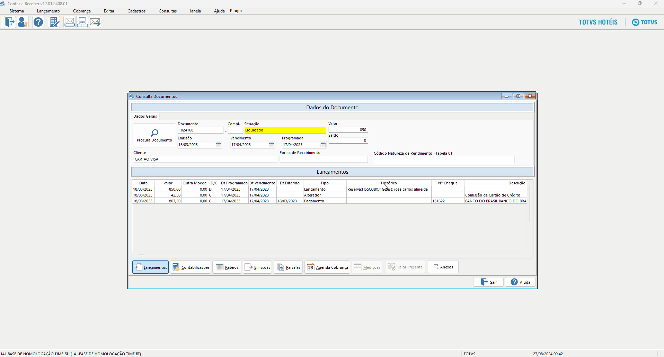Click the Data column header
Viewport: 664px width, 357px height.
tap(143, 183)
